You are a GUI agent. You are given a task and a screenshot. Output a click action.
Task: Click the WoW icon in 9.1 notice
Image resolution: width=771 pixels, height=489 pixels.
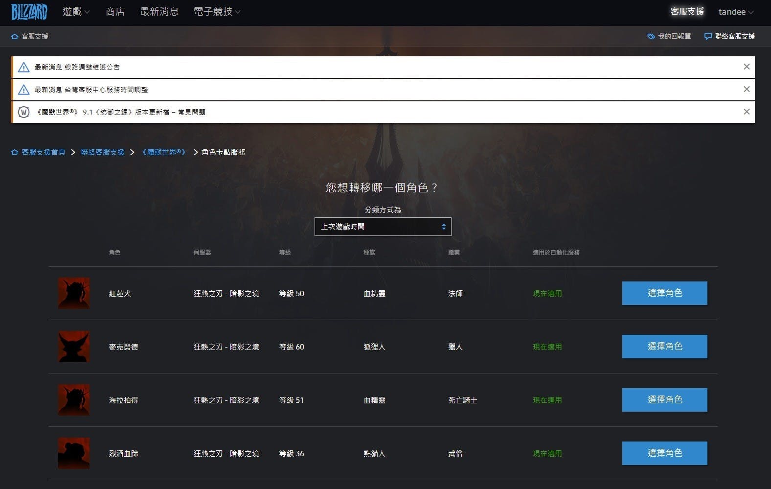23,112
